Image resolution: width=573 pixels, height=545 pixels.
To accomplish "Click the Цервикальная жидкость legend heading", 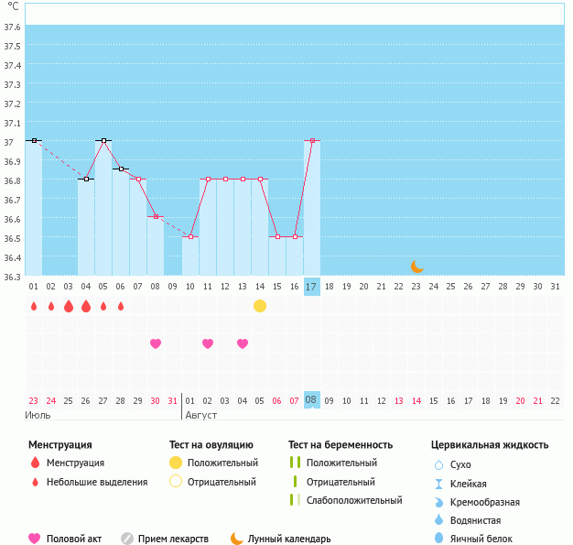I will [x=489, y=445].
